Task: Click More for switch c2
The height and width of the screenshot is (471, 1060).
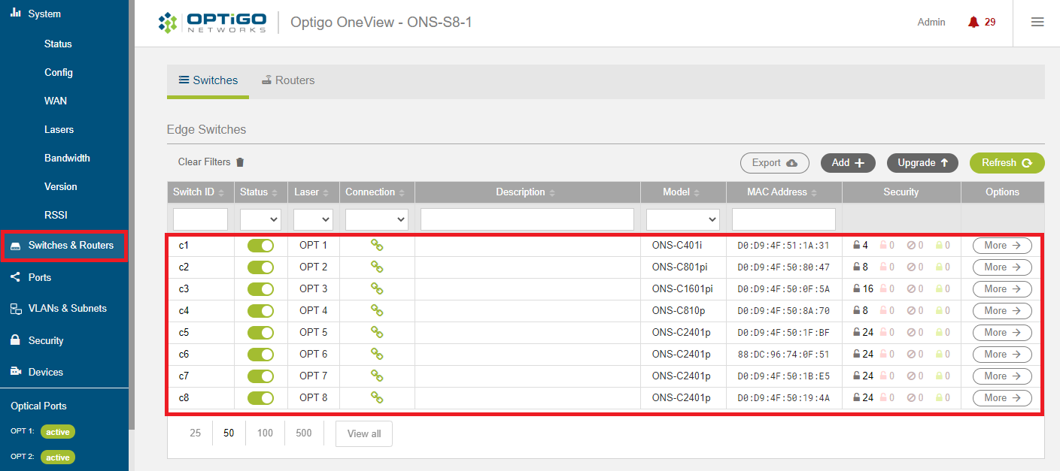Action: pyautogui.click(x=1002, y=267)
